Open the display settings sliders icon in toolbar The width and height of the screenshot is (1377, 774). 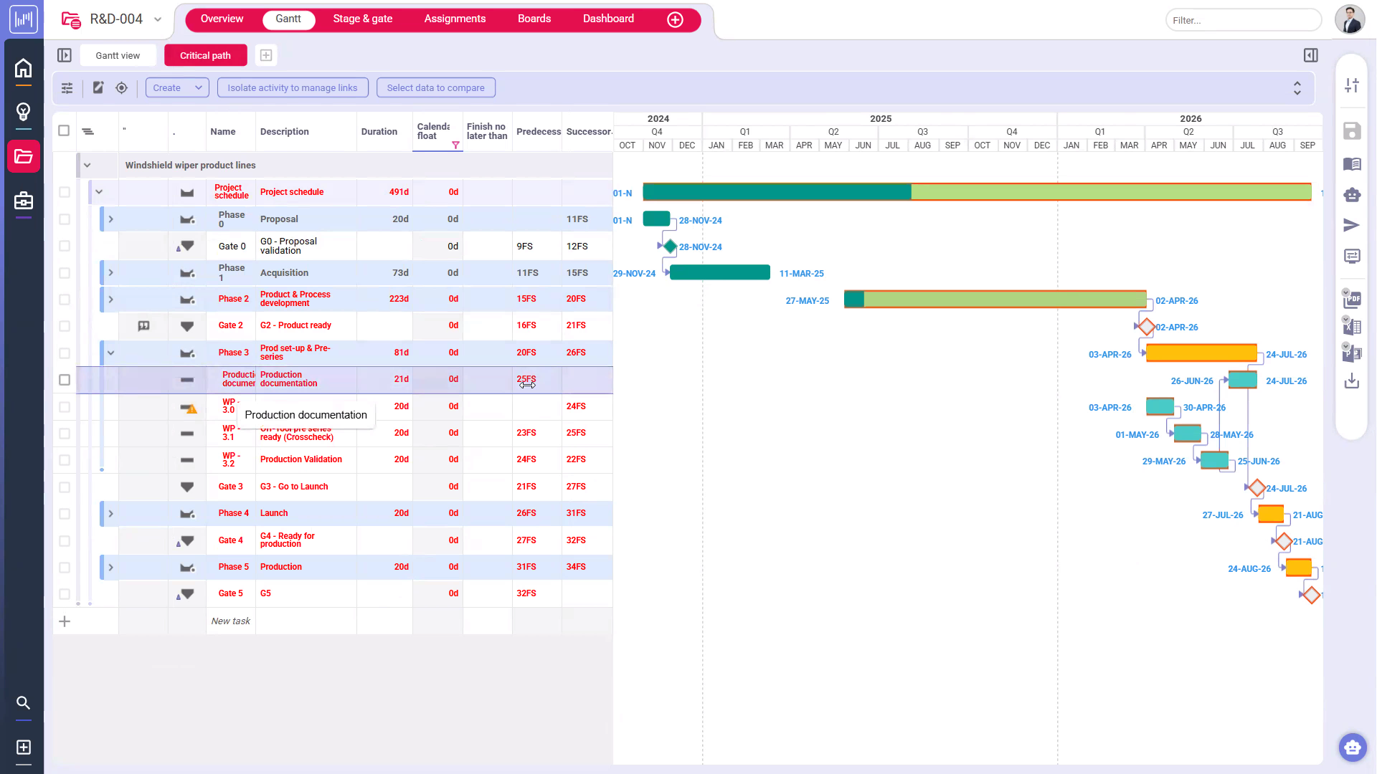[x=67, y=88]
